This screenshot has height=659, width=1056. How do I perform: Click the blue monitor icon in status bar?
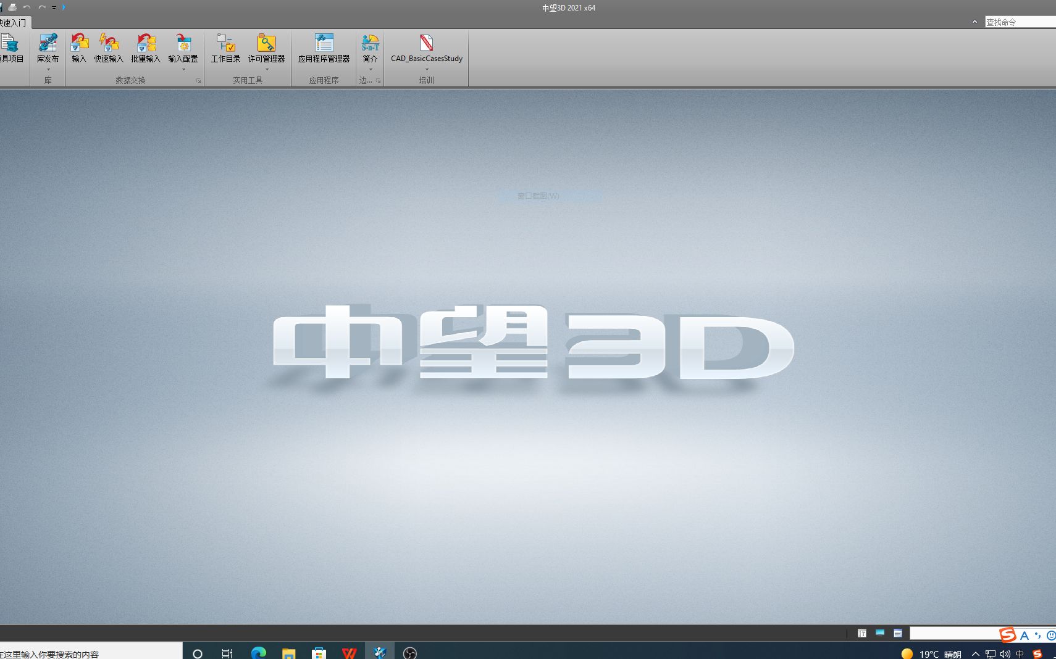click(x=880, y=632)
